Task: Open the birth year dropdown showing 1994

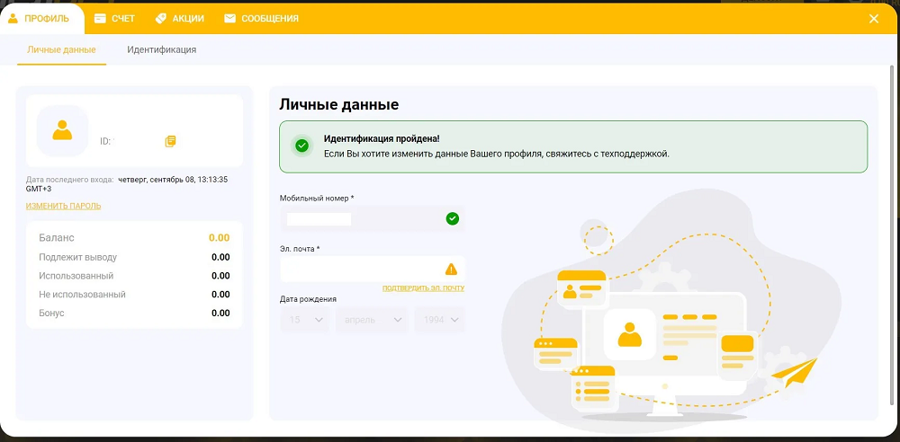Action: point(439,320)
